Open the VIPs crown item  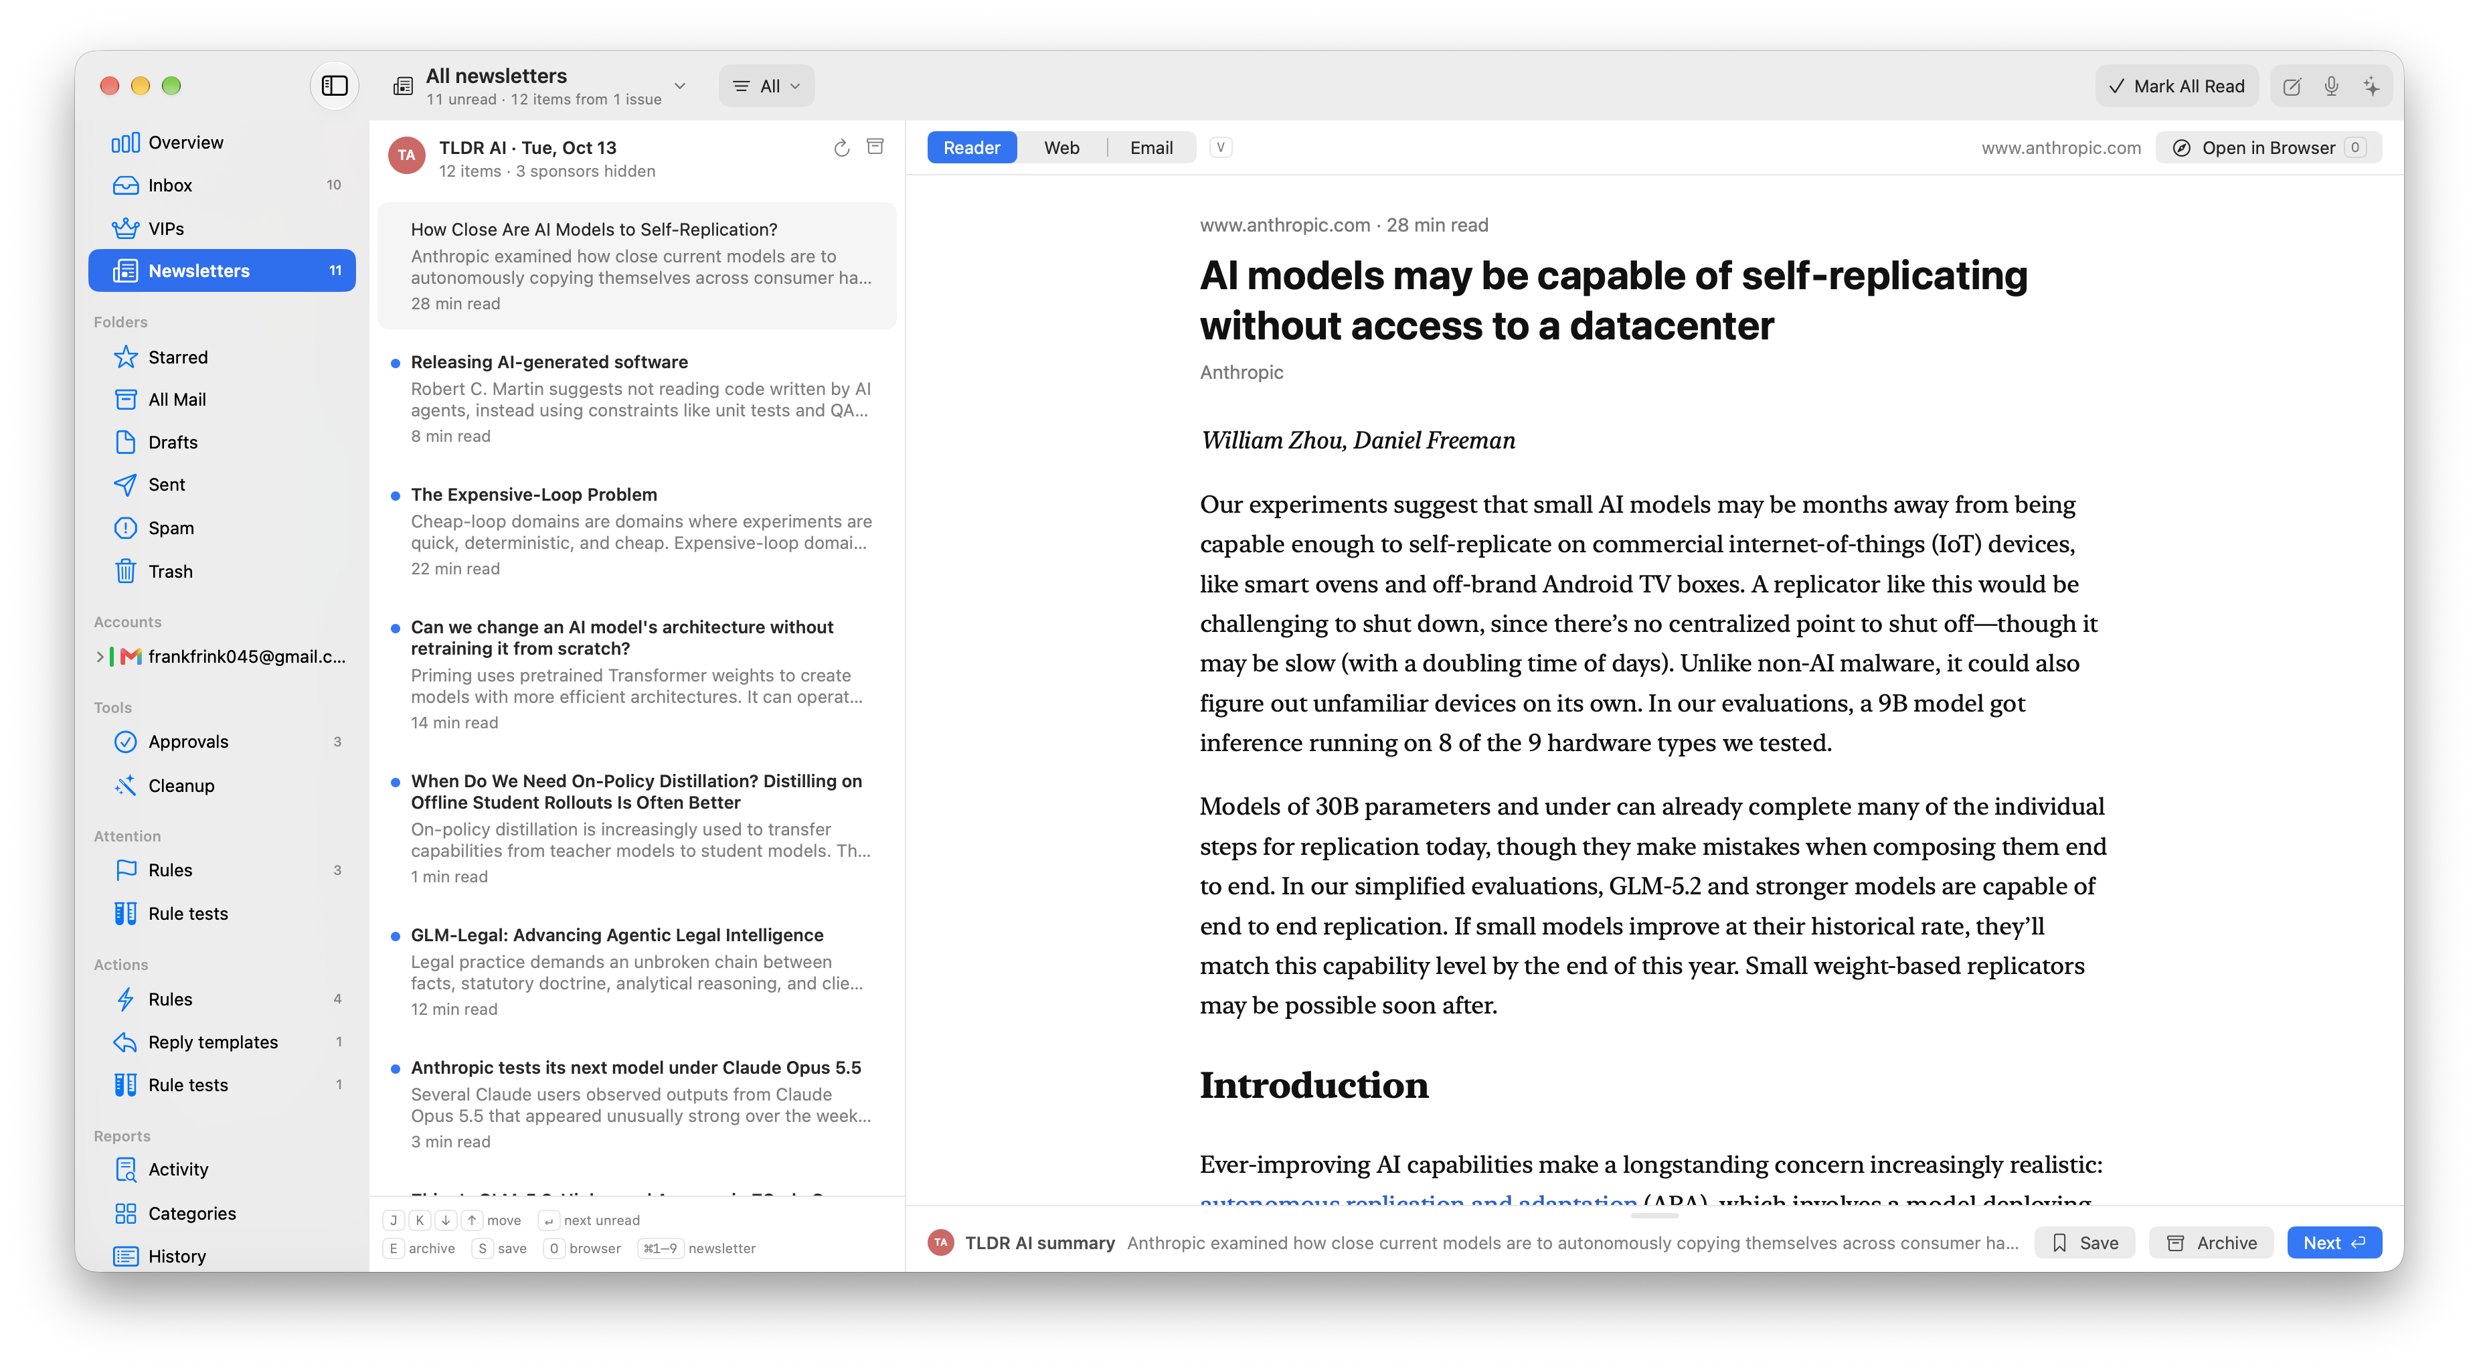[x=222, y=228]
